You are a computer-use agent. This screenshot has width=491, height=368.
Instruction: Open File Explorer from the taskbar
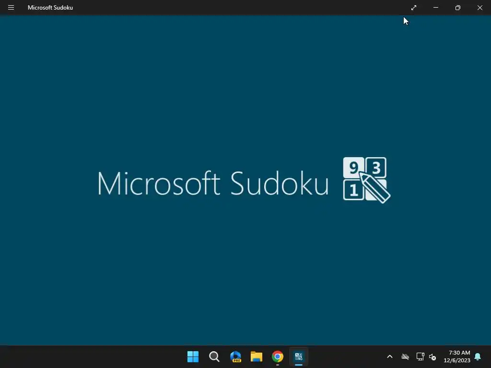click(257, 356)
